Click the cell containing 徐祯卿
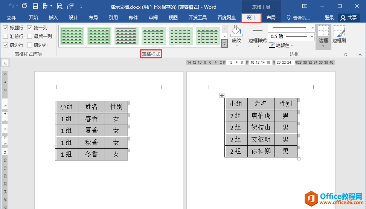 pyautogui.click(x=261, y=151)
